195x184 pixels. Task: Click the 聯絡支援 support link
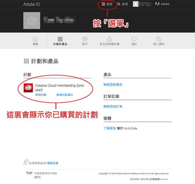pos(53,163)
